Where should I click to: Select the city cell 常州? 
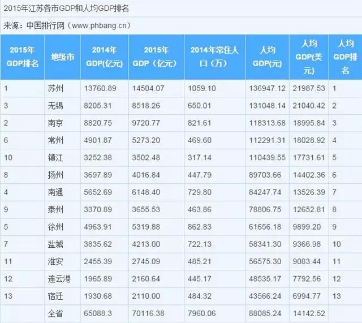click(55, 140)
